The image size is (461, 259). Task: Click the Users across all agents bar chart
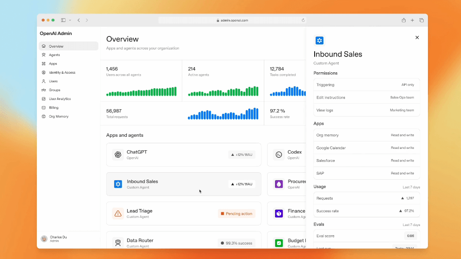[141, 91]
